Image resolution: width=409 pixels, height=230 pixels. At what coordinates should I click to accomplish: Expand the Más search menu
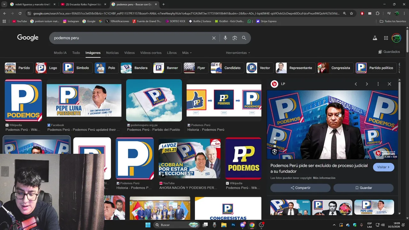click(187, 53)
